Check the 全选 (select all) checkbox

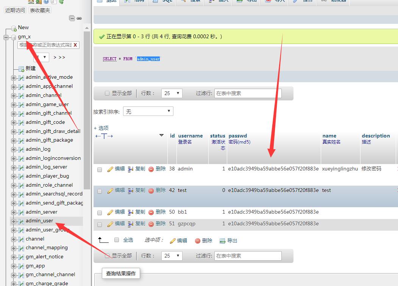tap(117, 240)
